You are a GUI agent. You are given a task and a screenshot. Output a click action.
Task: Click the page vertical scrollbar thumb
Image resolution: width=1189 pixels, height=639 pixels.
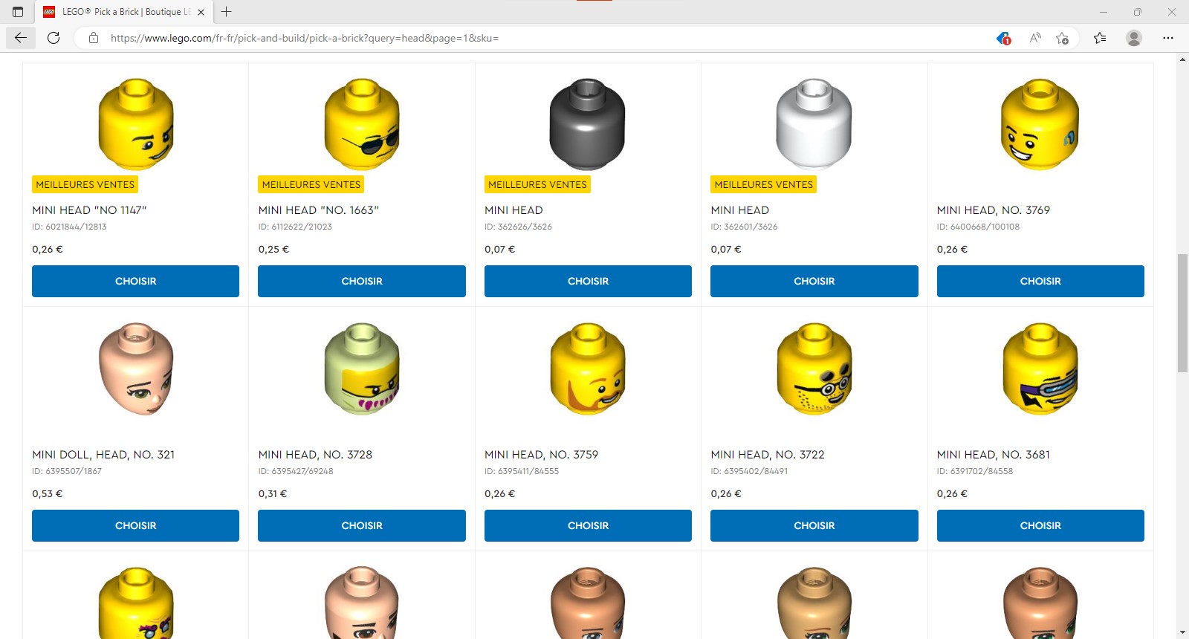tap(1182, 313)
